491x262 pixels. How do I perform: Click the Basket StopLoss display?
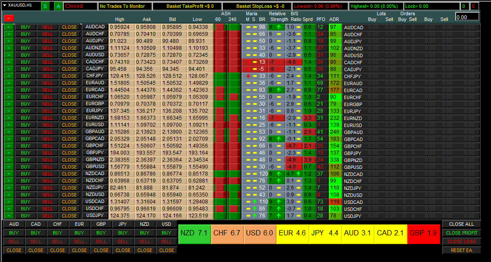click(x=257, y=6)
